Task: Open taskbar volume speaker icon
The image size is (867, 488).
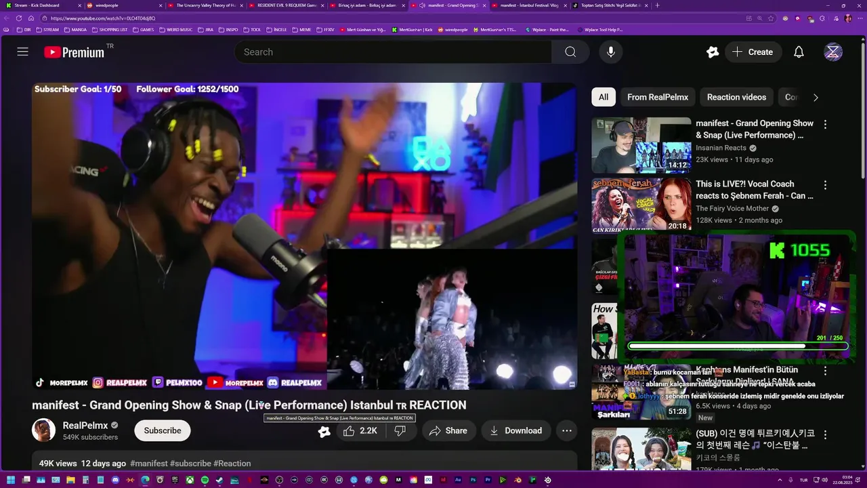Action: point(824,480)
